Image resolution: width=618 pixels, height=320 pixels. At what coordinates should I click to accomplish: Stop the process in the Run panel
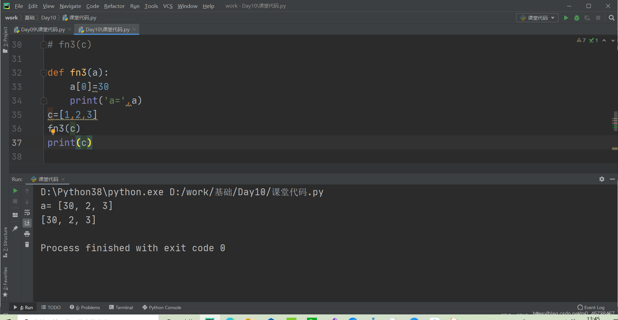click(15, 201)
